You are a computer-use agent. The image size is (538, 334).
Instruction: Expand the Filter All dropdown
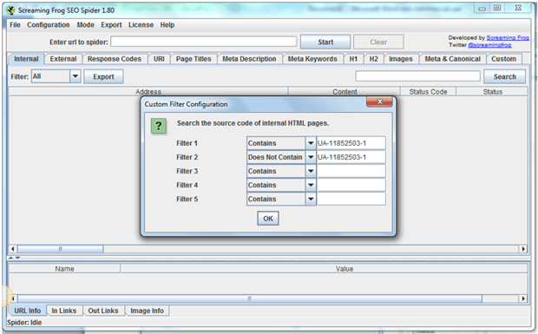(x=75, y=76)
